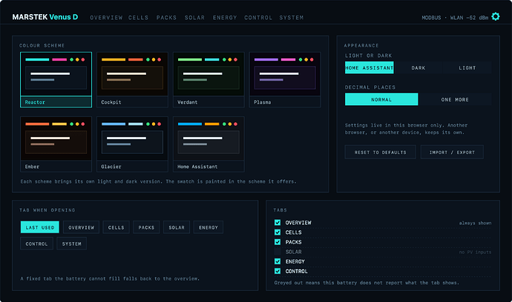Toggle the Control tab checkbox
The image size is (512, 302).
[x=278, y=271]
